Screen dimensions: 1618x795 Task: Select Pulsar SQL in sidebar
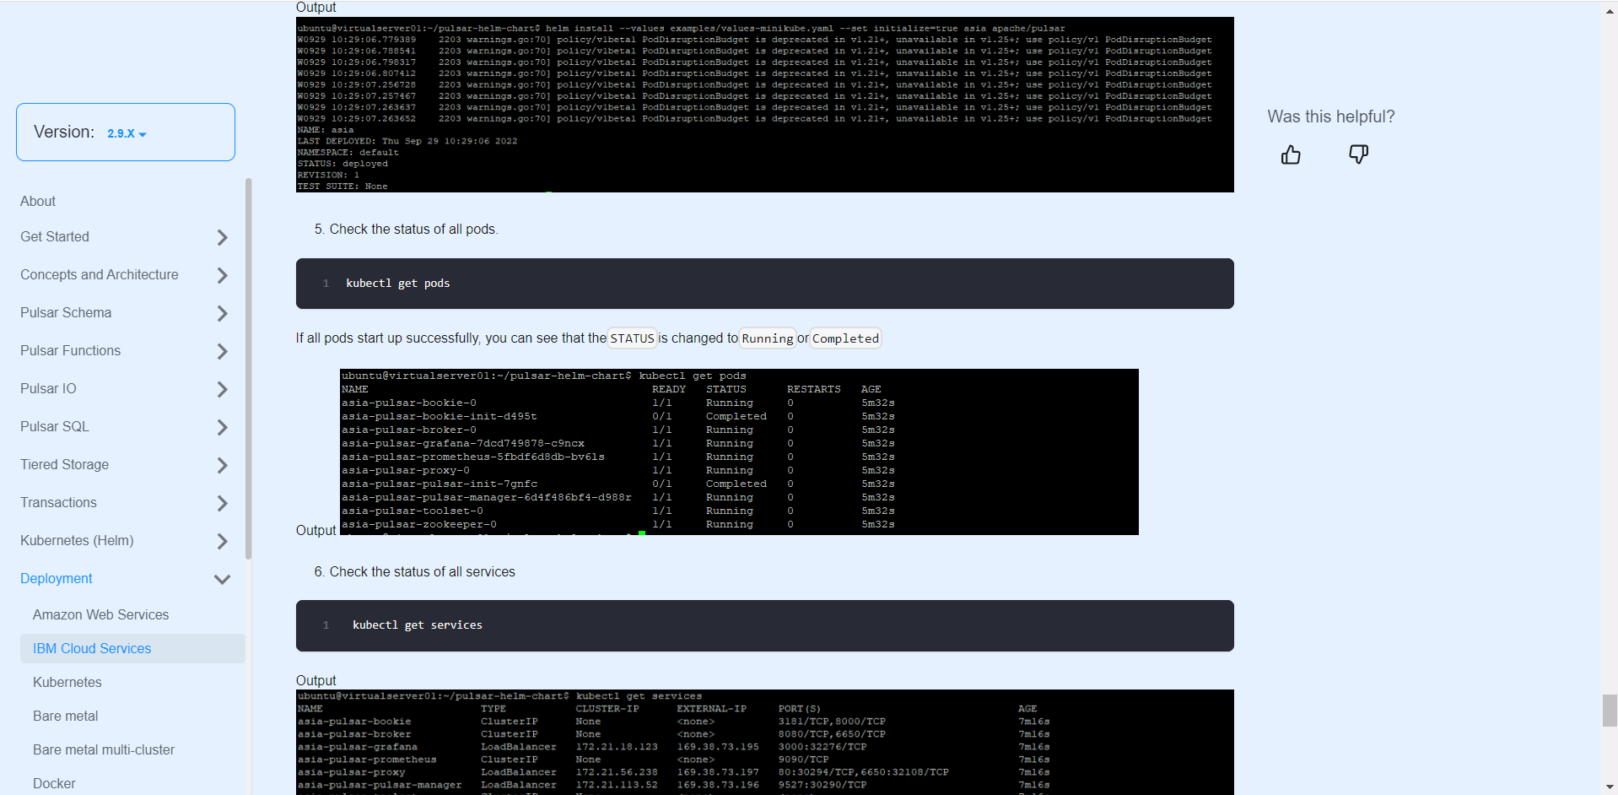[x=55, y=426]
